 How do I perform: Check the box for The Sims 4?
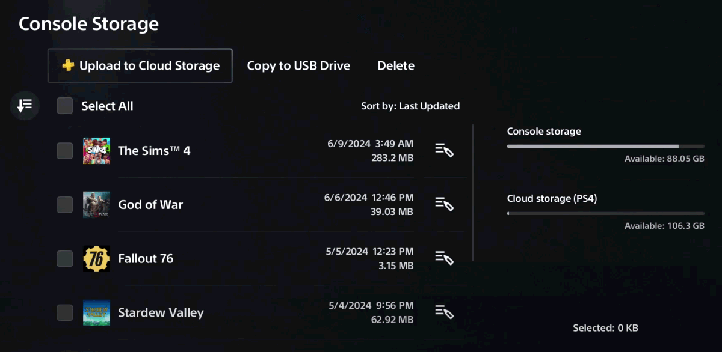pos(65,151)
